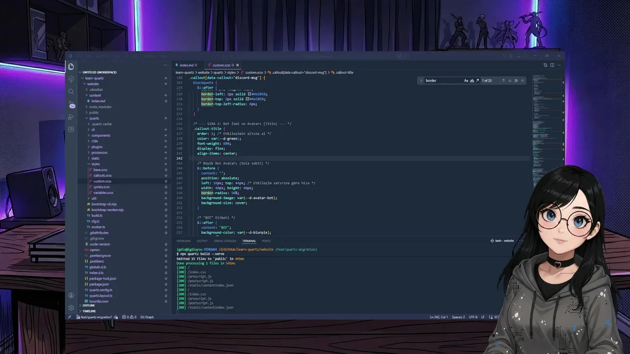Open the Ports panel tab
This screenshot has width=630, height=354.
tap(266, 241)
